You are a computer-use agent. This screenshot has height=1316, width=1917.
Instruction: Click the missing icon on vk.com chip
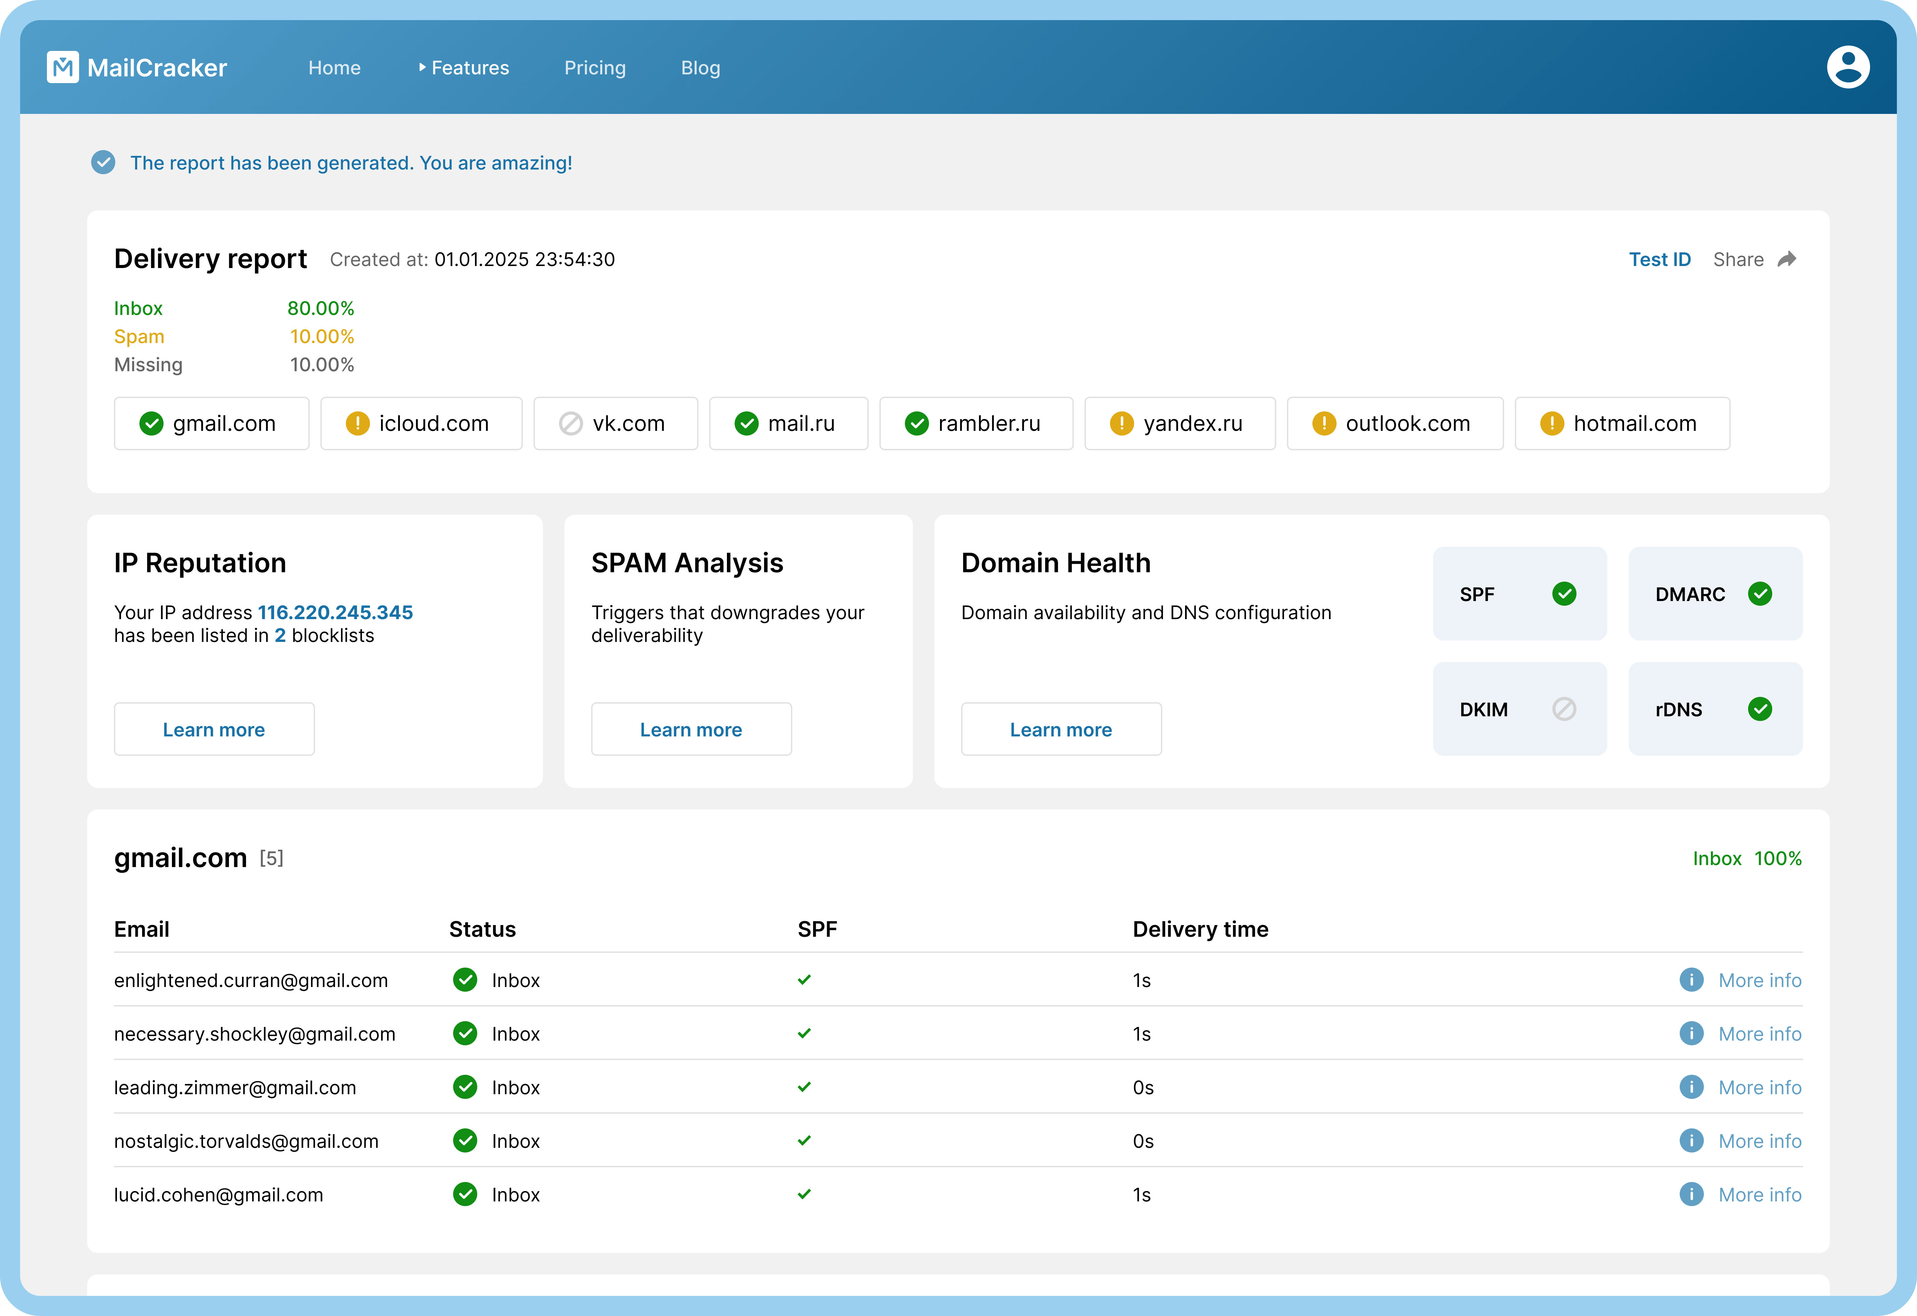(x=571, y=424)
